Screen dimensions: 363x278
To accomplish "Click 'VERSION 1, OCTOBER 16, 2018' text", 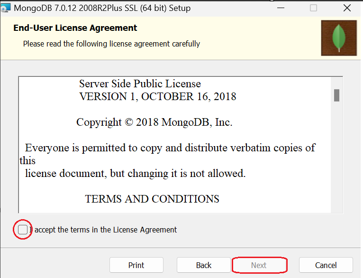I will [x=158, y=97].
